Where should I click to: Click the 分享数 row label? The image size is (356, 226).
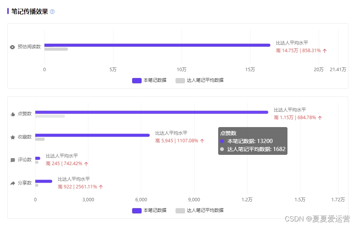point(24,183)
